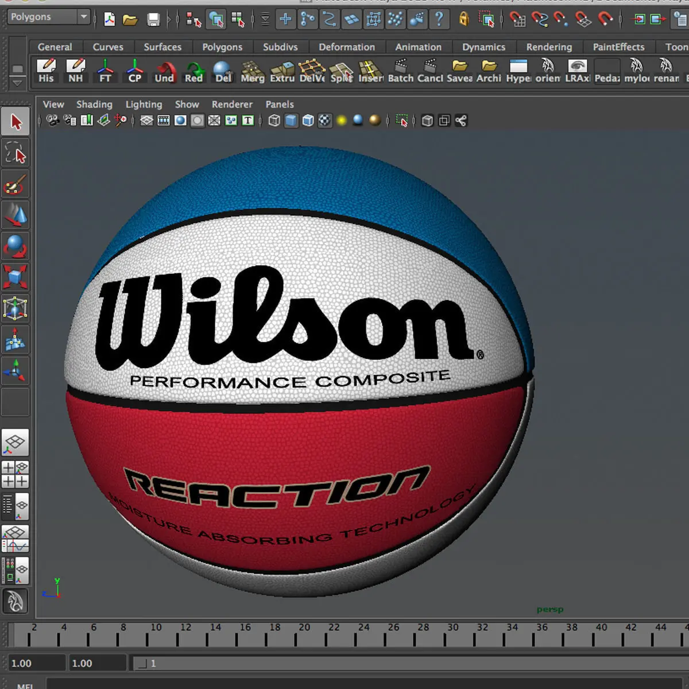The width and height of the screenshot is (689, 689).
Task: Open the viewport Lighting menu
Action: (144, 104)
